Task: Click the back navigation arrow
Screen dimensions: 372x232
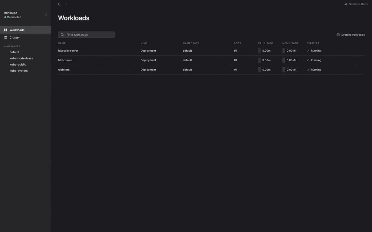Action: tap(59, 4)
